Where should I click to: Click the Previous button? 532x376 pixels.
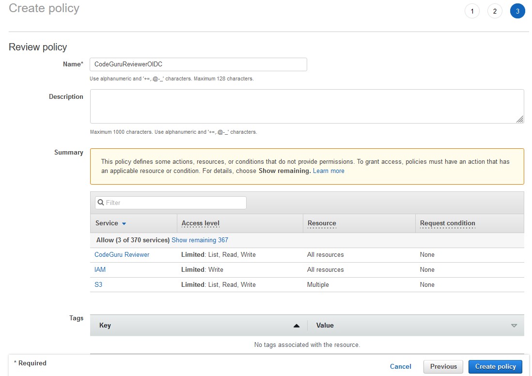coord(443,366)
